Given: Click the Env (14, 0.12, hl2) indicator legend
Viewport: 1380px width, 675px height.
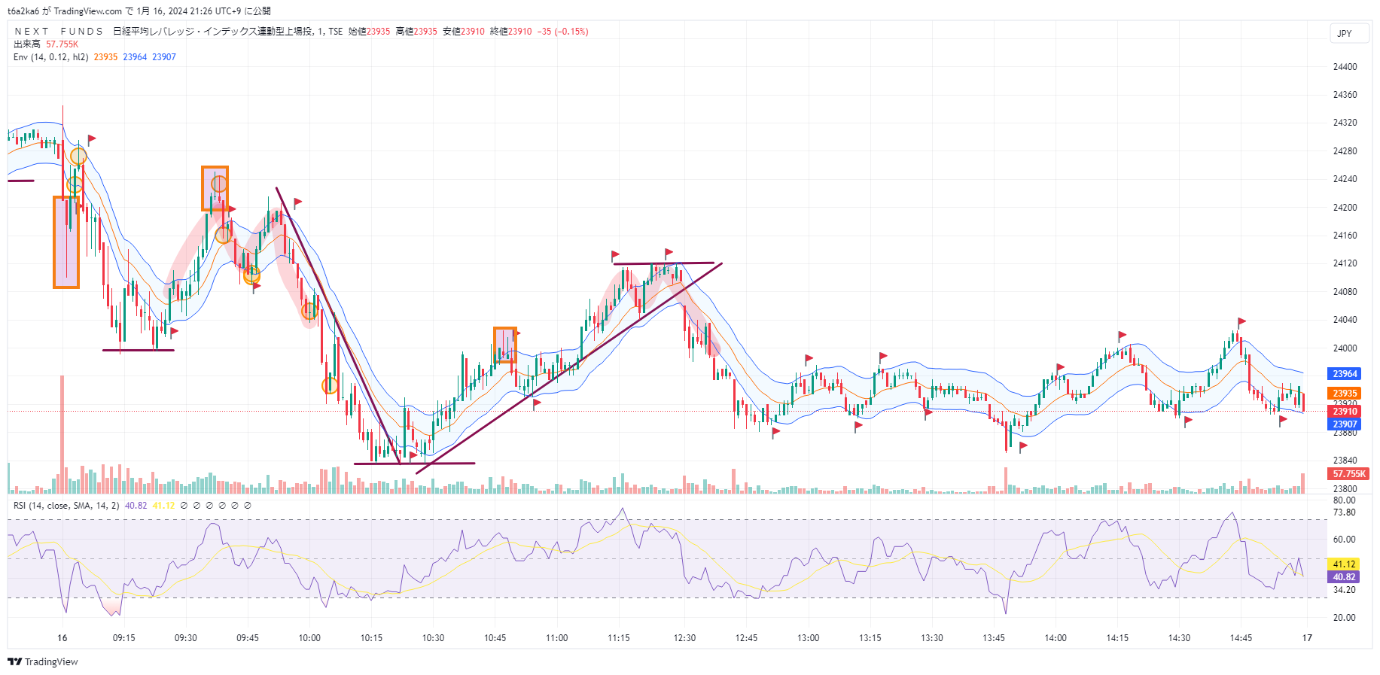Looking at the screenshot, I should 50,57.
